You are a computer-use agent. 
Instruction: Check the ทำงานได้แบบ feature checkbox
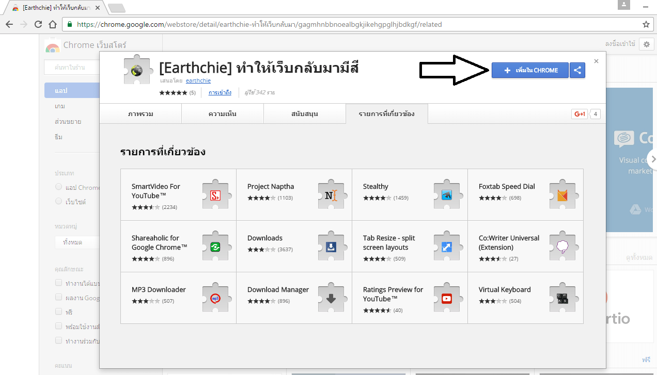click(59, 283)
